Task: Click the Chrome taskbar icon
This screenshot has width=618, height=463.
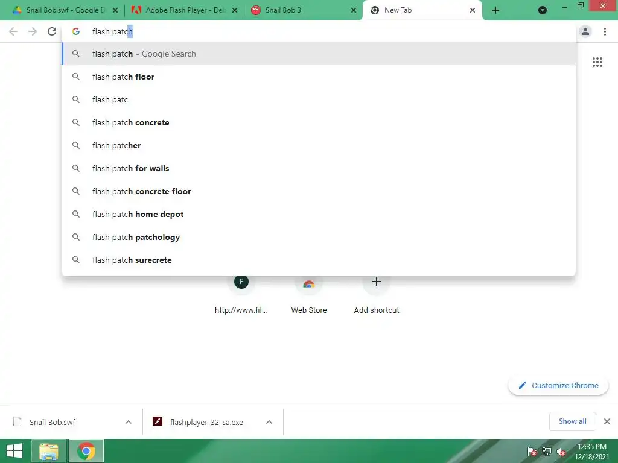Action: click(x=86, y=451)
